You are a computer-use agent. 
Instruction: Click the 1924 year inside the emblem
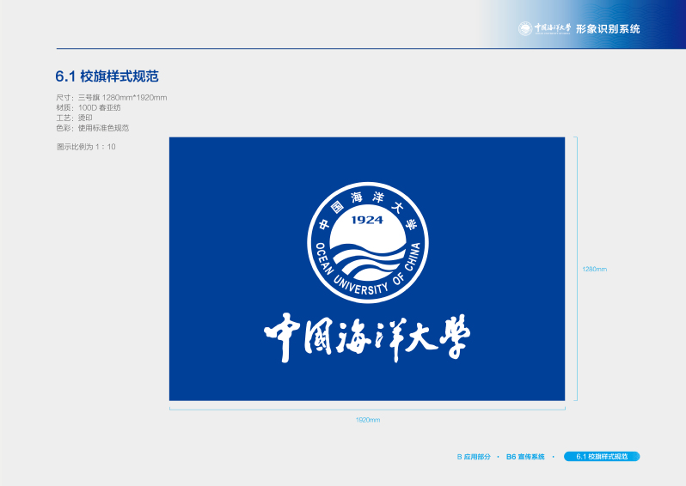367,220
